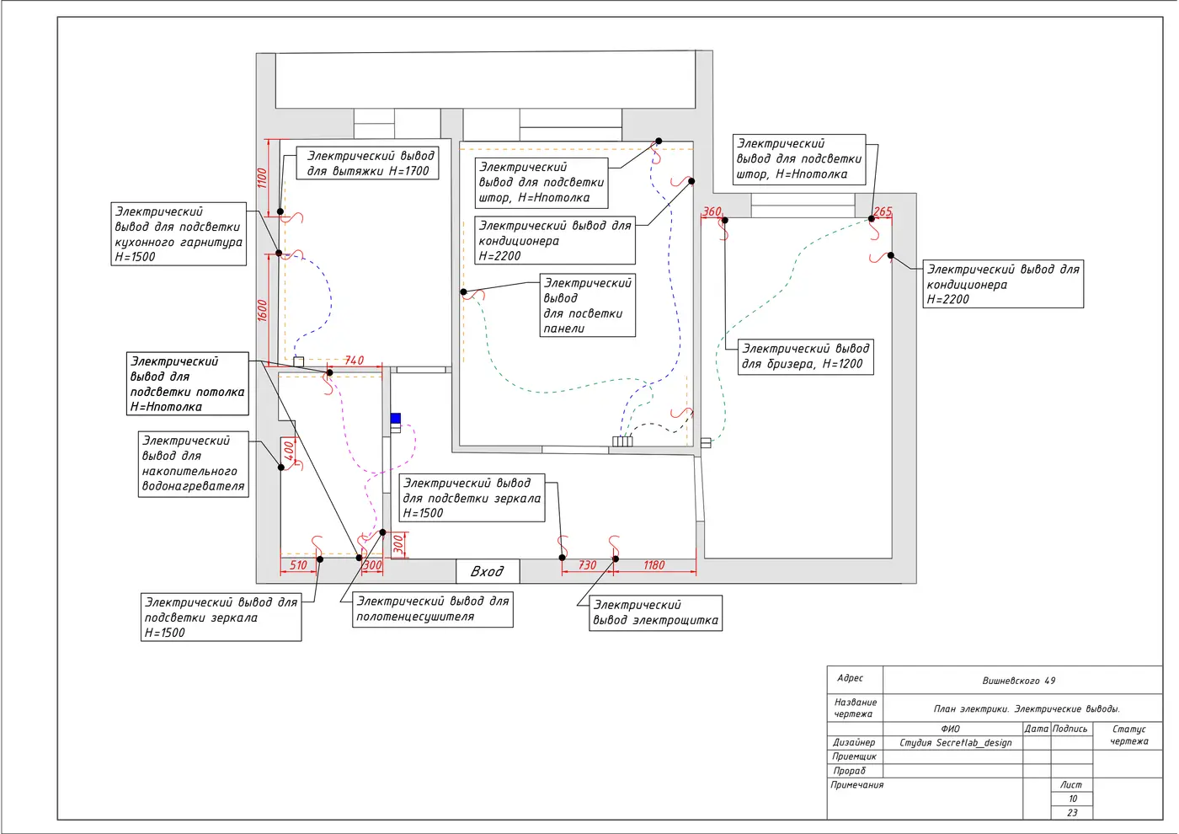This screenshot has width=1179, height=834.
Task: Select the 360 dimension value
Action: (712, 211)
